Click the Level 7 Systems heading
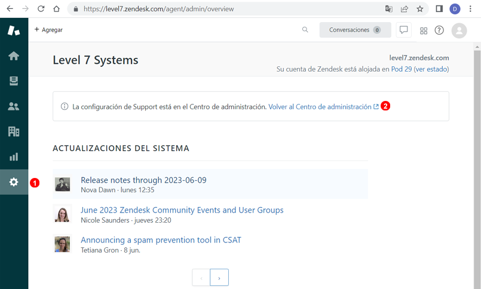This screenshot has width=481, height=289. 96,60
